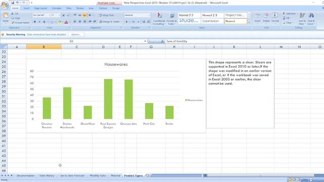
Task: Select column B header
Action: (x=44, y=47)
